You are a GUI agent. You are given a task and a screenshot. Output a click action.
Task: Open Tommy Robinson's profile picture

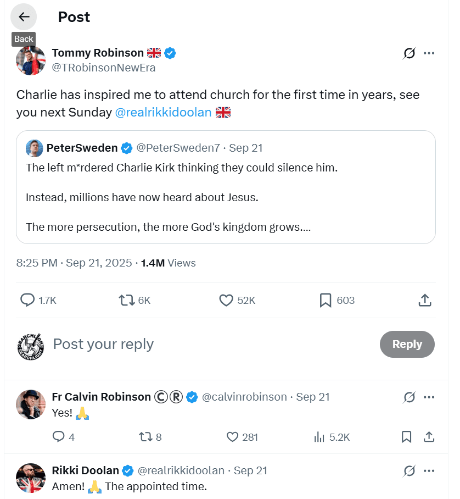click(31, 60)
